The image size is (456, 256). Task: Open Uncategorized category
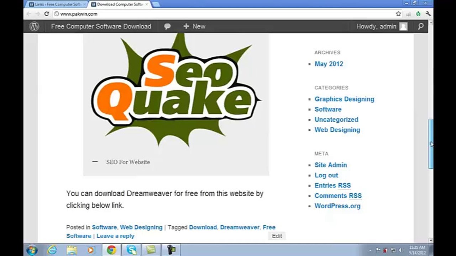click(x=336, y=120)
